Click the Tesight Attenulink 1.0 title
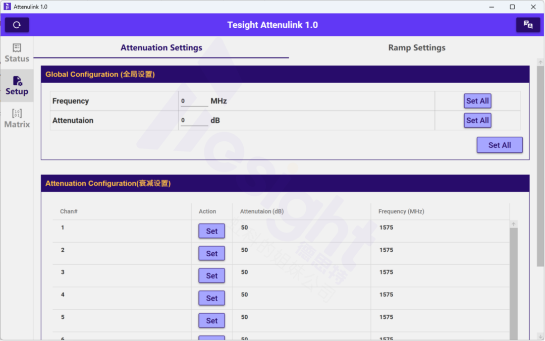 coord(272,25)
